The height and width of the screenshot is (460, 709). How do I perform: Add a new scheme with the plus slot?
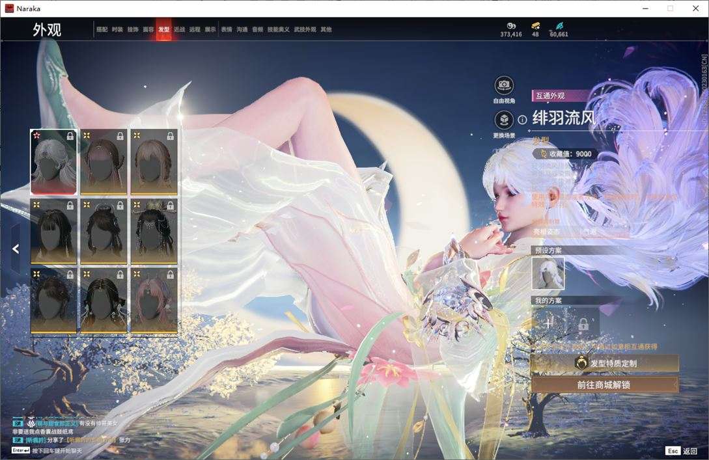tap(548, 323)
